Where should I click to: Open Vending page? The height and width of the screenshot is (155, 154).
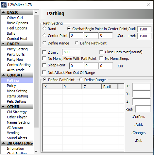[13, 133]
